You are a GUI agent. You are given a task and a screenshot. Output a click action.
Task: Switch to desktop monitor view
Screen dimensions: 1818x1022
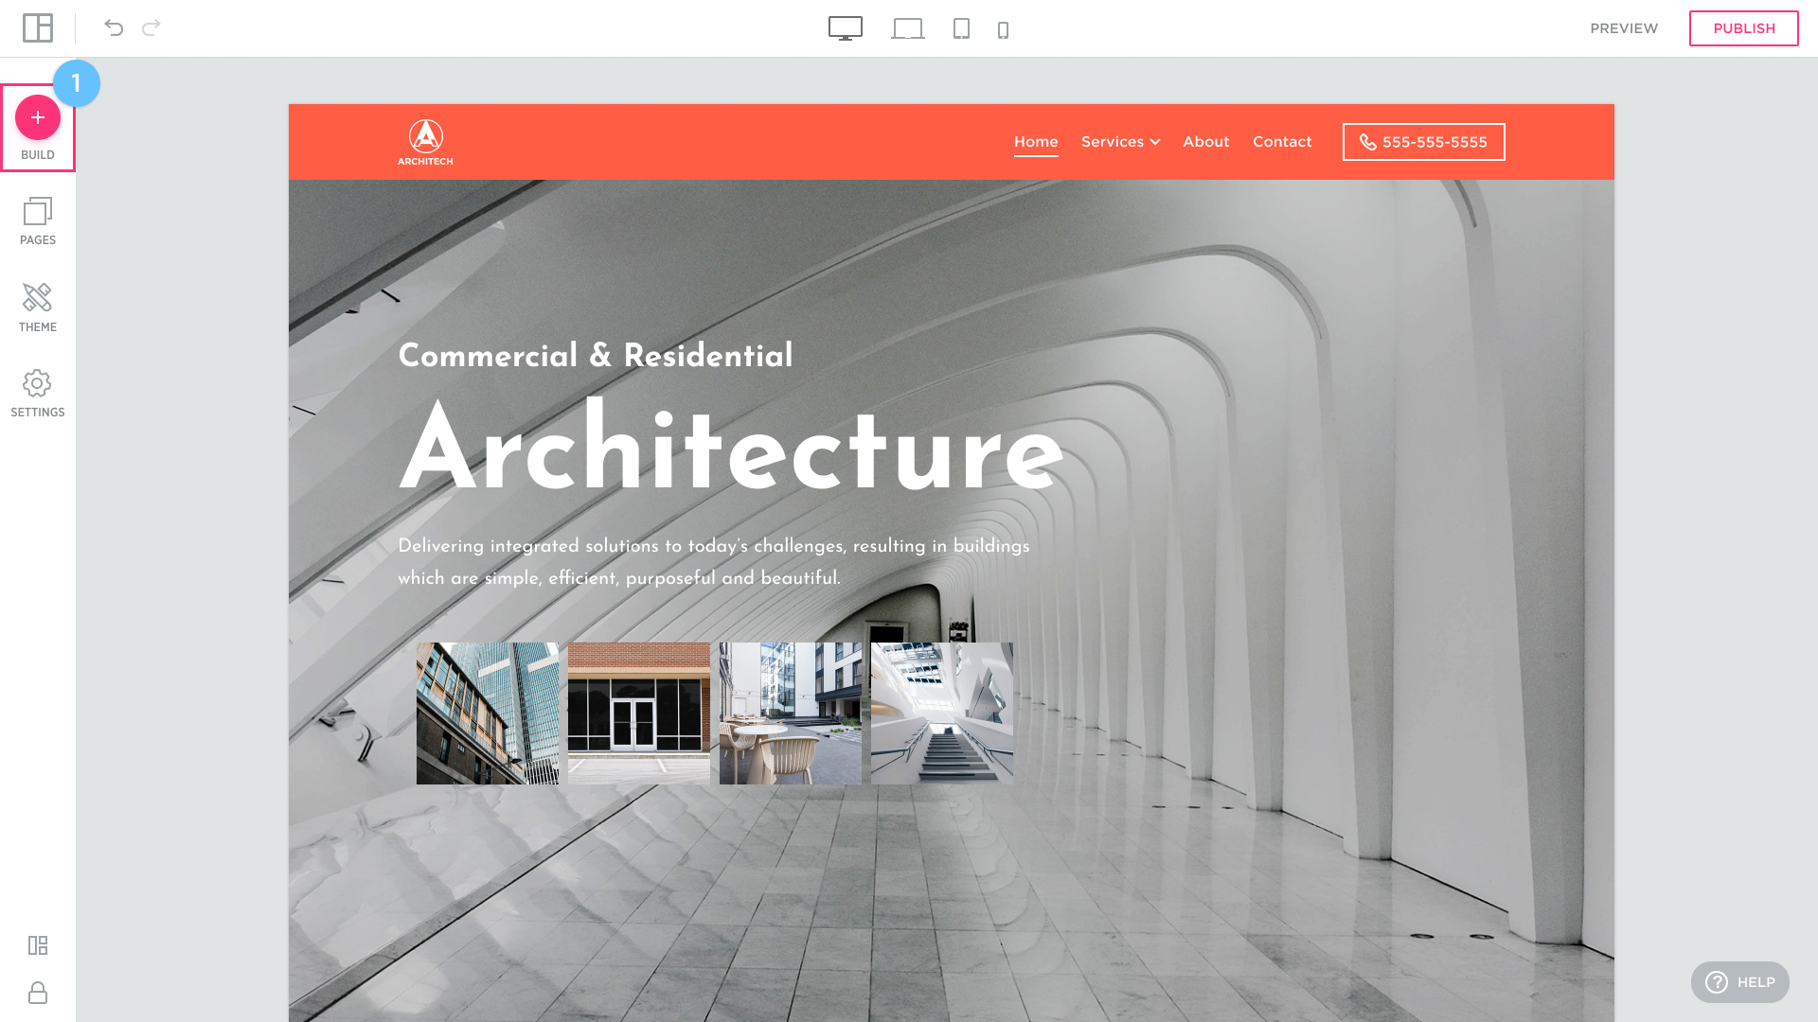846,28
